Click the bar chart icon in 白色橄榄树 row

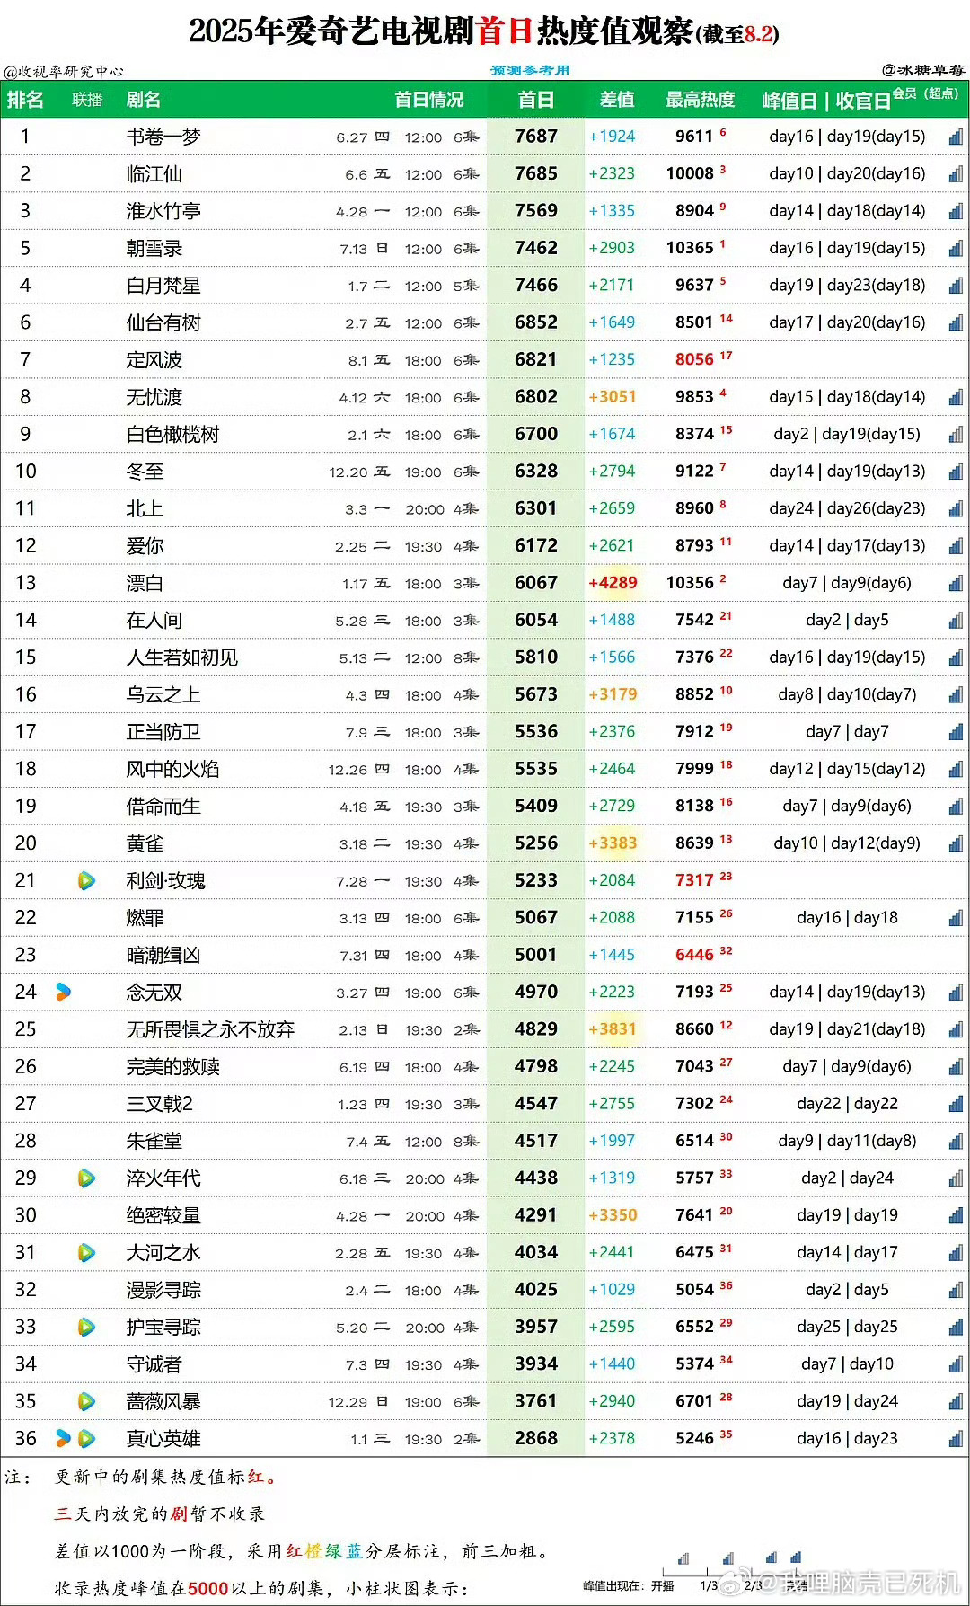click(956, 434)
